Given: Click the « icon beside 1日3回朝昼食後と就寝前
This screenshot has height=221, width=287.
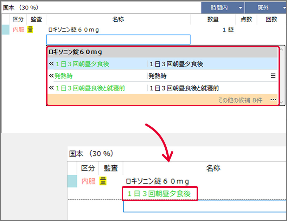Looking at the screenshot, I should 51,88.
